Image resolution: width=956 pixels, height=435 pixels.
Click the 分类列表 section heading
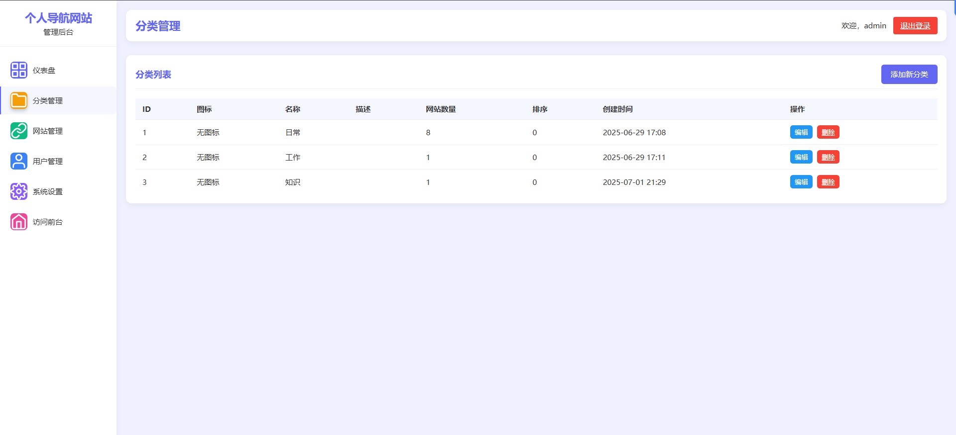153,75
